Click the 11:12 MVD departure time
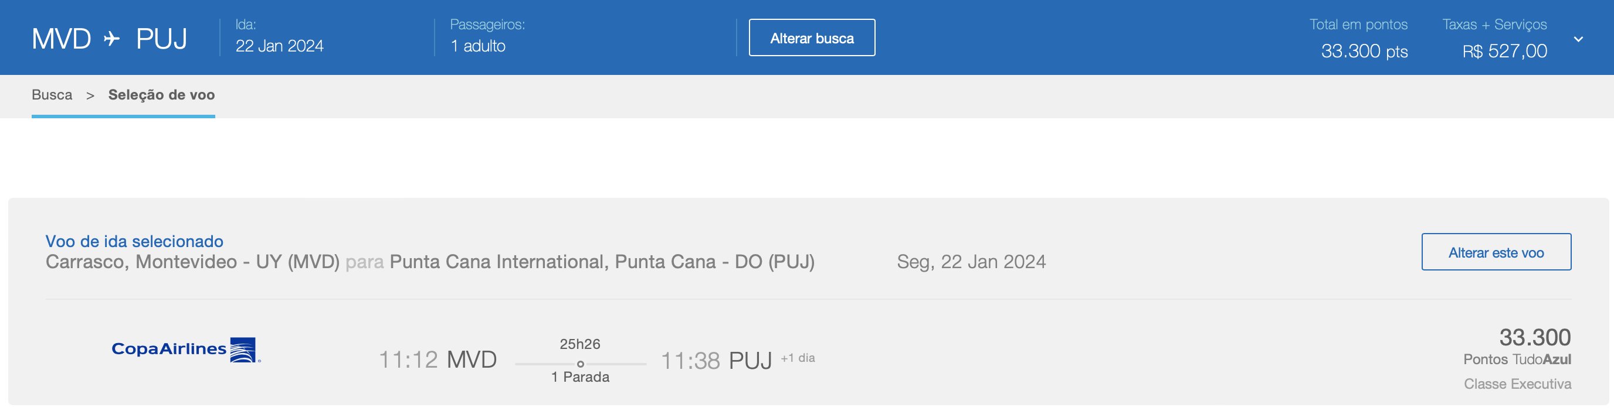 pos(438,359)
